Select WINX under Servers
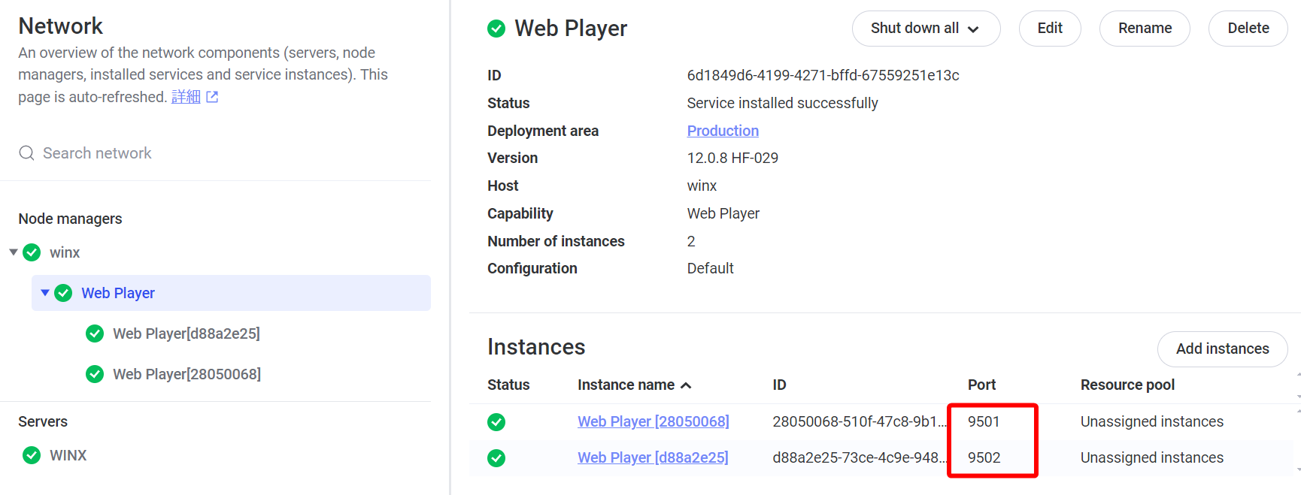This screenshot has width=1301, height=495. click(68, 455)
